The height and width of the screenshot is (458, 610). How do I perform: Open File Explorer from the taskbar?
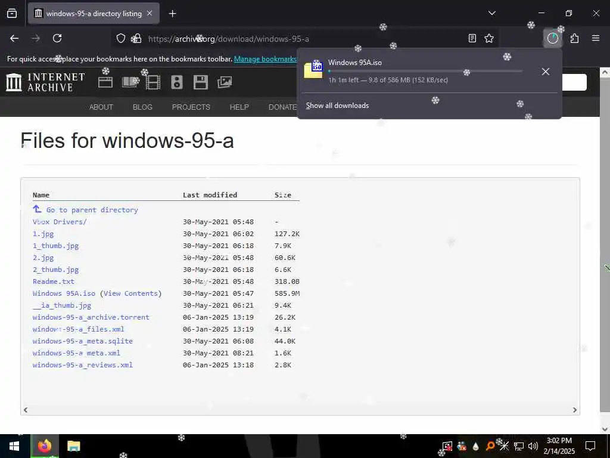coord(73,446)
